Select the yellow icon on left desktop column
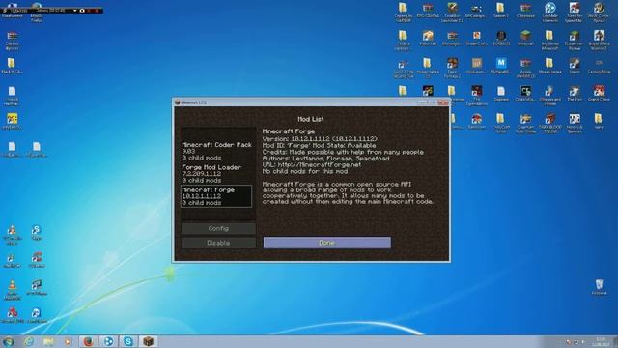This screenshot has width=618, height=348. click(12, 120)
